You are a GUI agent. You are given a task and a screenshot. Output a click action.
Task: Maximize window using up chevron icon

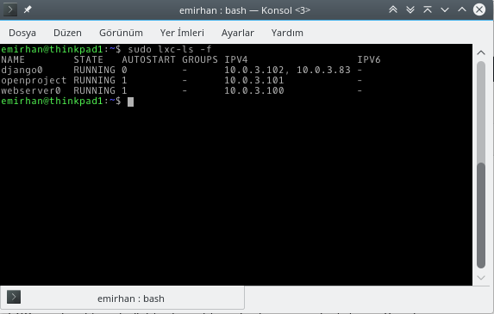[x=462, y=9]
